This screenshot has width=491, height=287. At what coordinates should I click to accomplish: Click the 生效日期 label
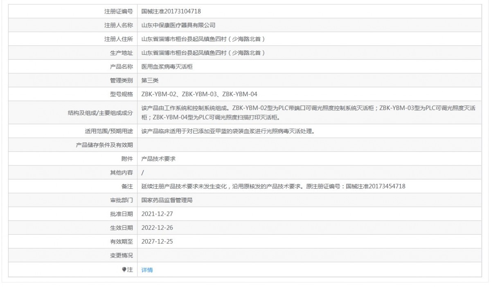122,228
